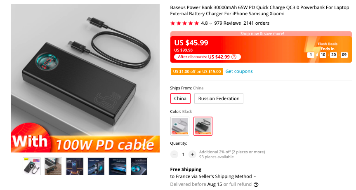Select second thumbnail showing laptop on desk

[53, 167]
